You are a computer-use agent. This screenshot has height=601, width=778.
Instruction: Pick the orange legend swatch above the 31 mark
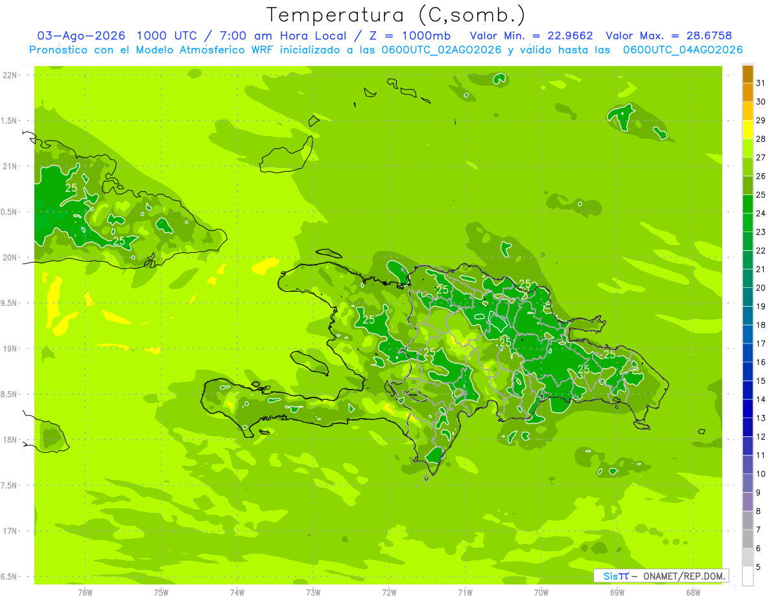click(748, 74)
